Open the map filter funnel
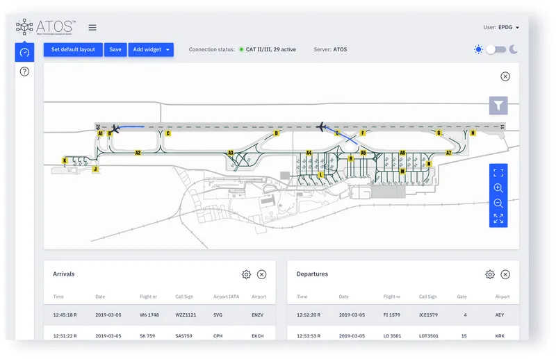The image size is (556, 359). [498, 106]
